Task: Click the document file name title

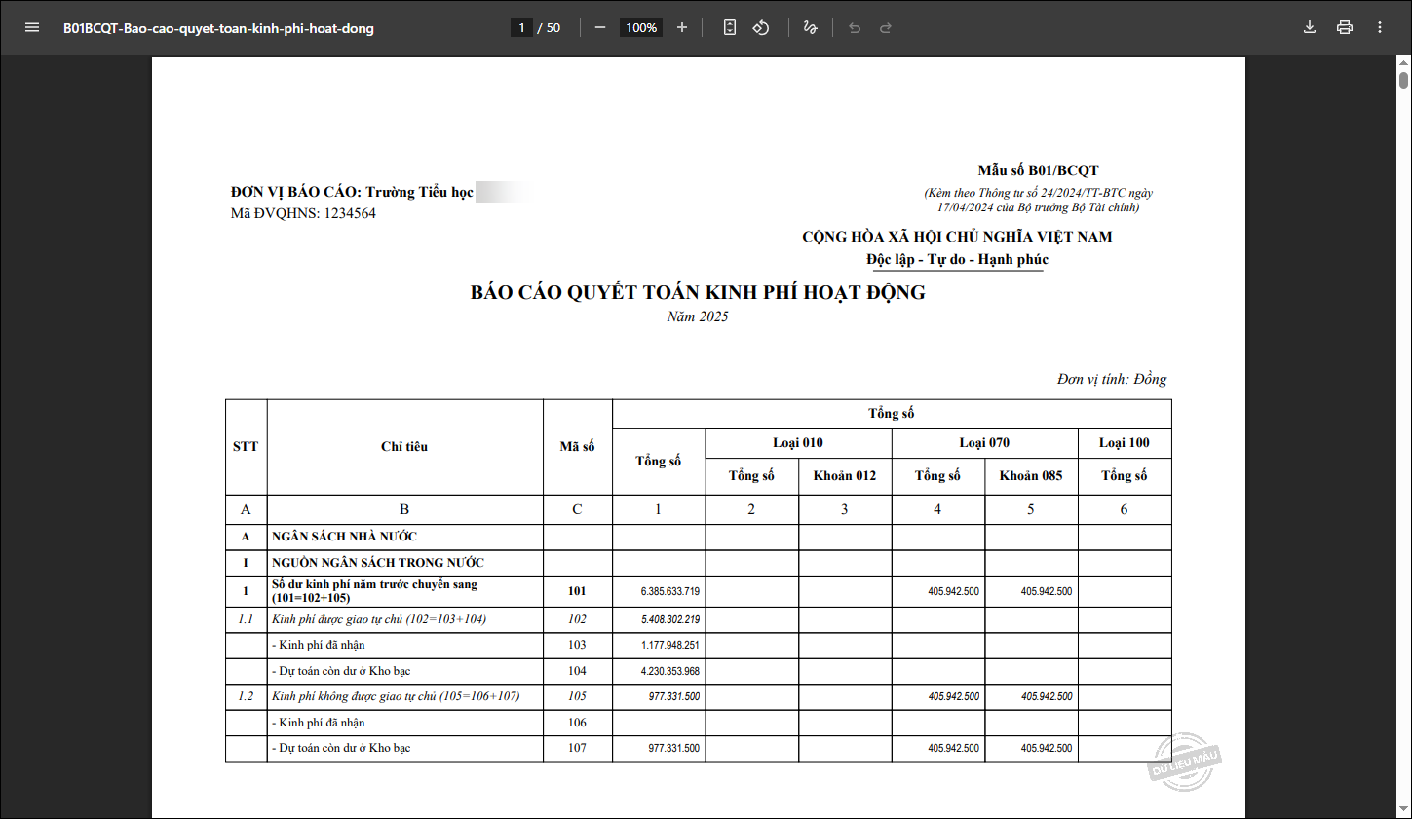Action: click(218, 28)
